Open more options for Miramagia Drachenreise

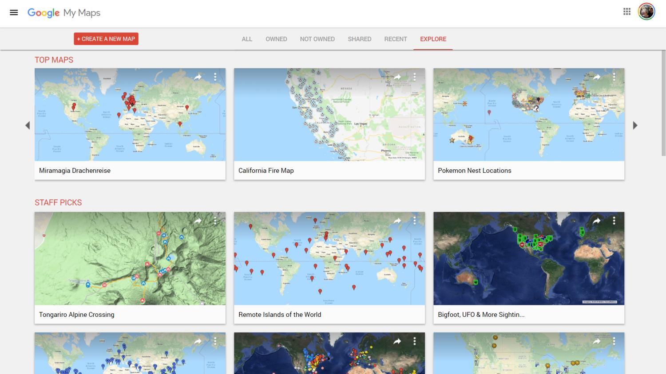215,77
